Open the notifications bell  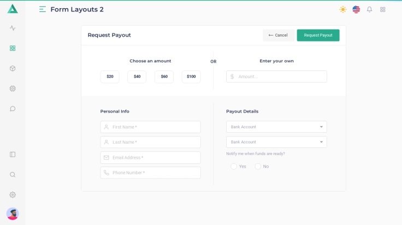[369, 9]
